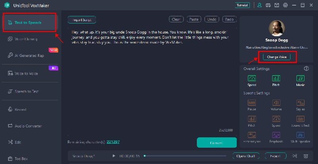This screenshot has width=318, height=164.
Task: Click the Snoop Dogg voice name
Action: click(x=277, y=40)
